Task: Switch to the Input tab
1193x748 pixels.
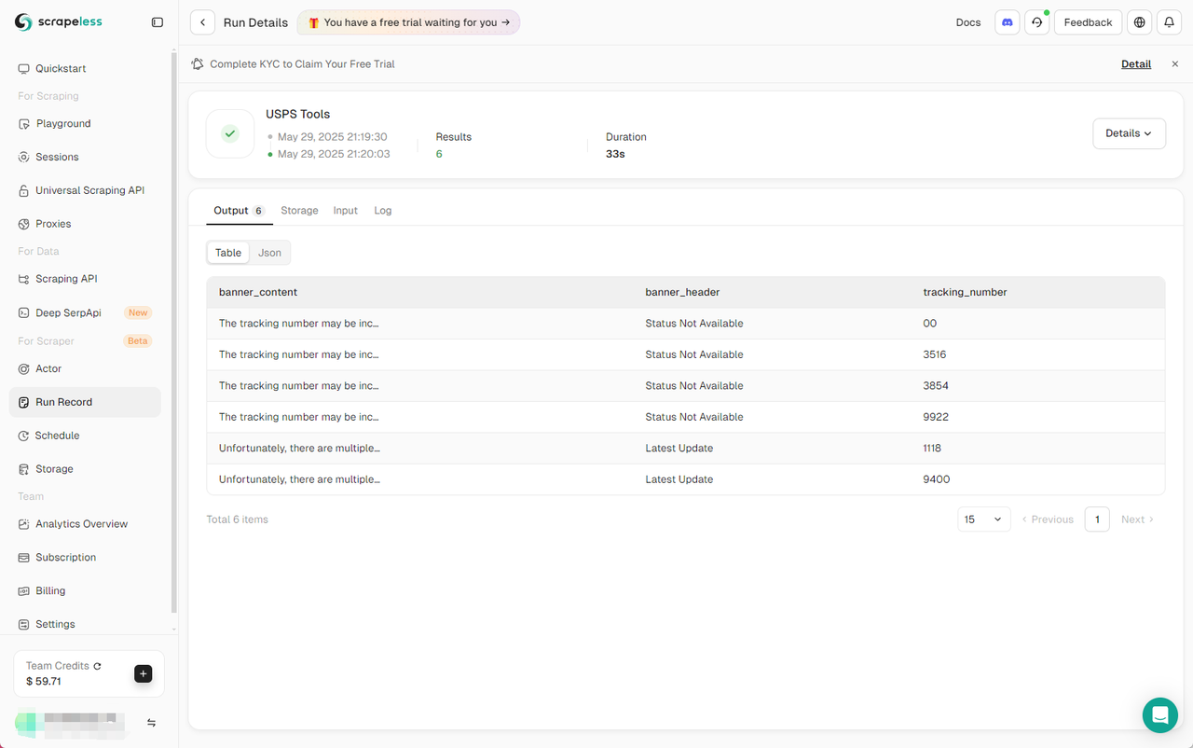Action: click(x=346, y=211)
